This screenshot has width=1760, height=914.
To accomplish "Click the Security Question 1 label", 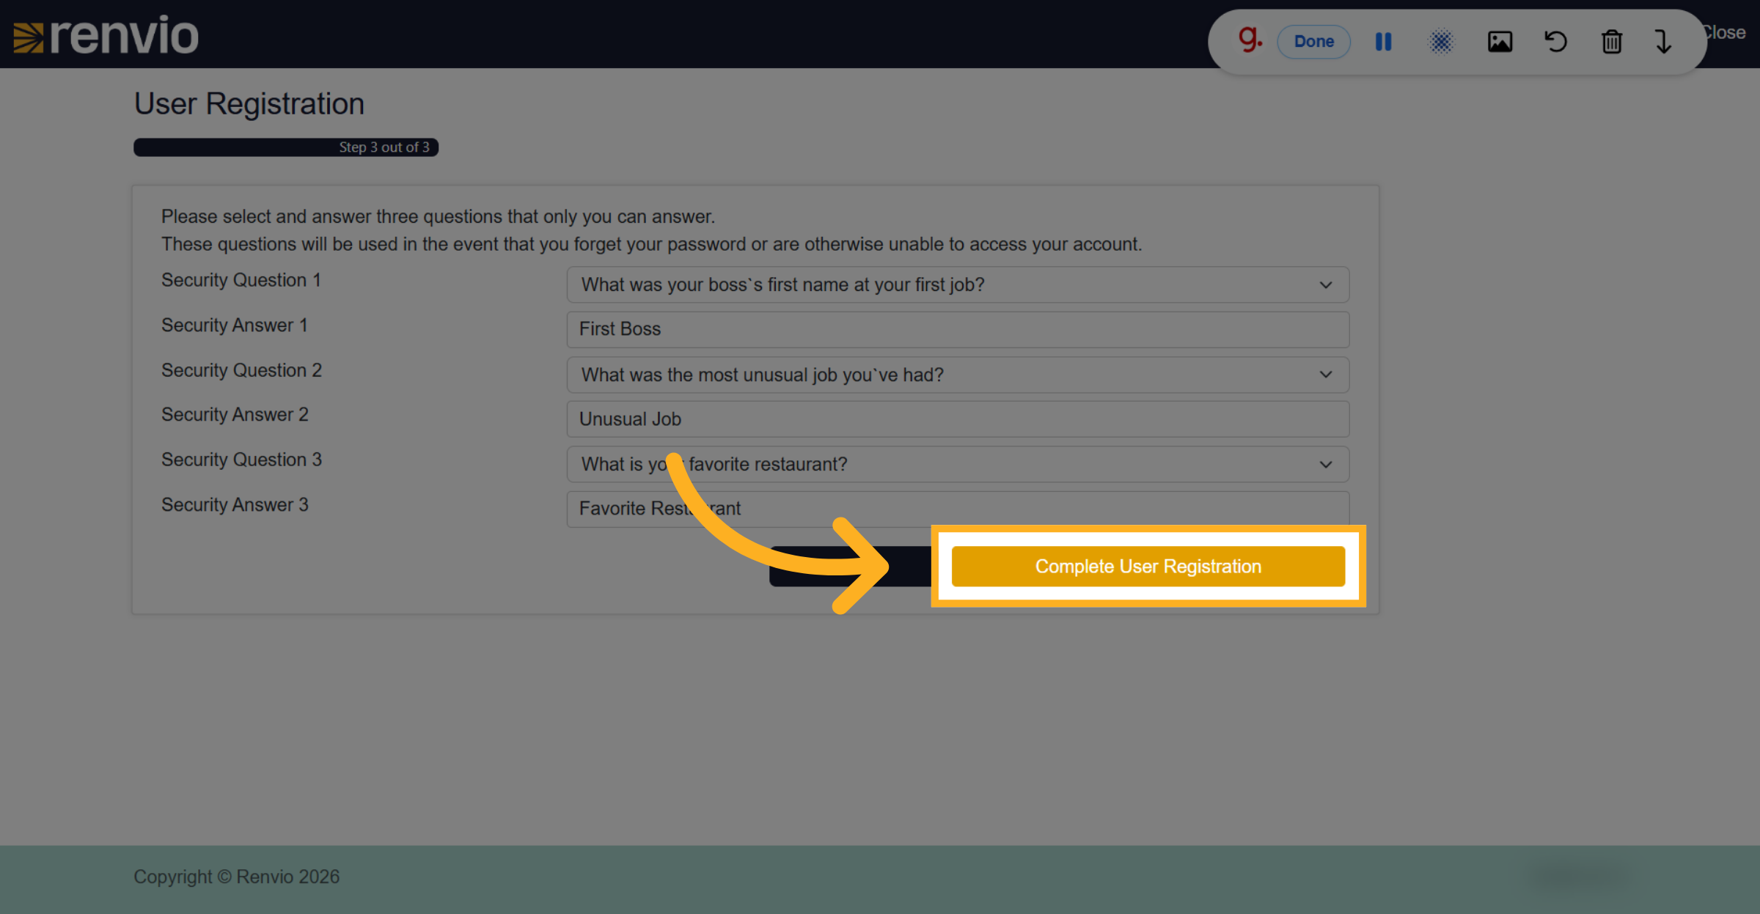I will tap(241, 281).
